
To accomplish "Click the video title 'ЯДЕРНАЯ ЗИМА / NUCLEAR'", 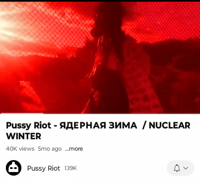I will (x=125, y=125).
